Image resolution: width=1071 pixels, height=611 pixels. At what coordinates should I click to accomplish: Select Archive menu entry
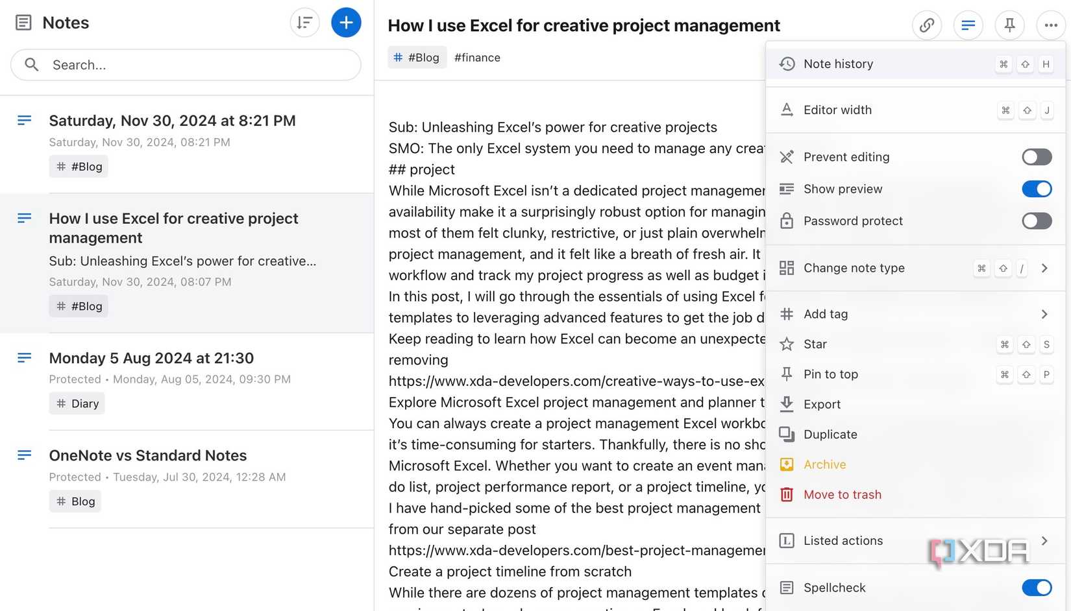(916, 464)
